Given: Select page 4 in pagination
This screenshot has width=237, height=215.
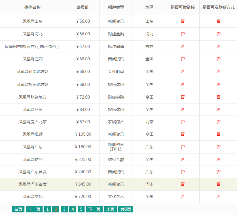Looking at the screenshot, I should (x=72, y=209).
